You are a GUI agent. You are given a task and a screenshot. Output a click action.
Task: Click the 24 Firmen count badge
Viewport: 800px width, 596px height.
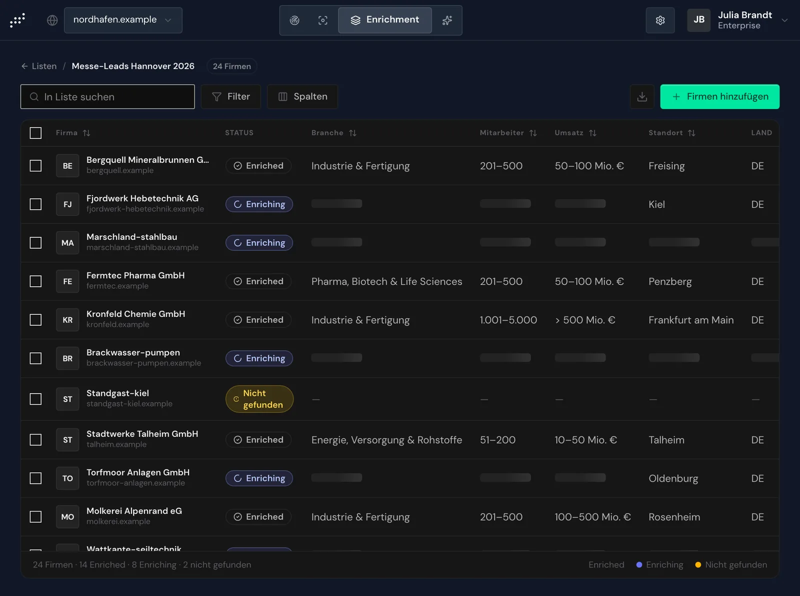point(232,66)
